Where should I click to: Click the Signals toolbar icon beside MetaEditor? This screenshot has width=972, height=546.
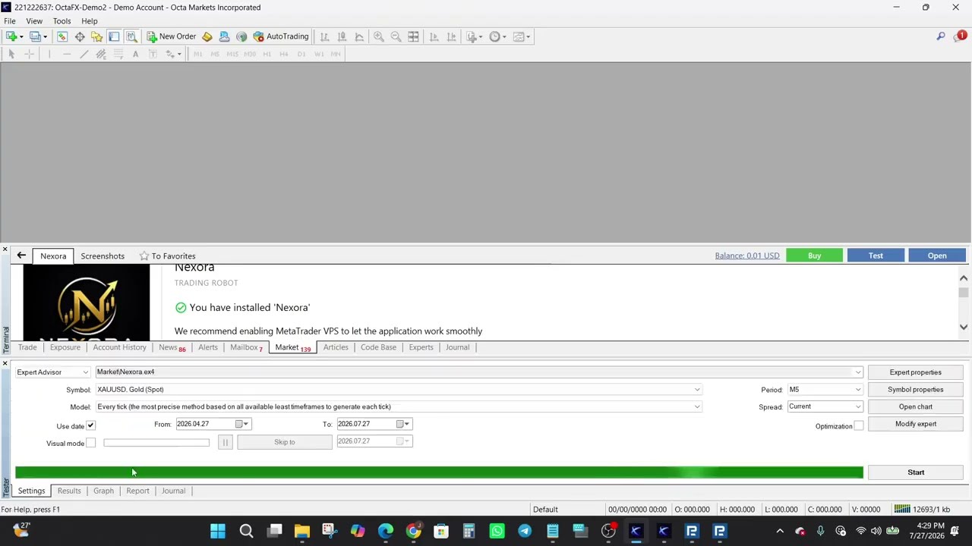point(224,36)
